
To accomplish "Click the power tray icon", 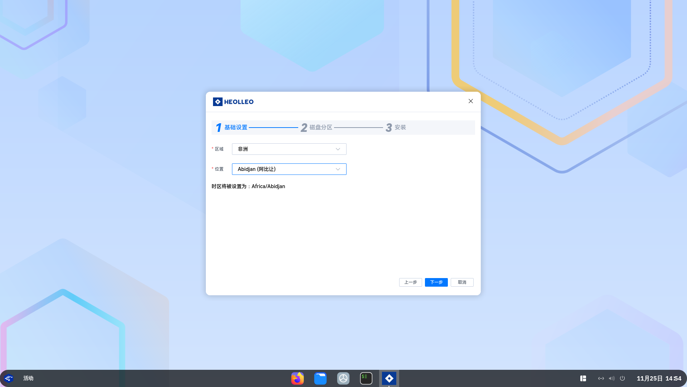I will [x=622, y=378].
